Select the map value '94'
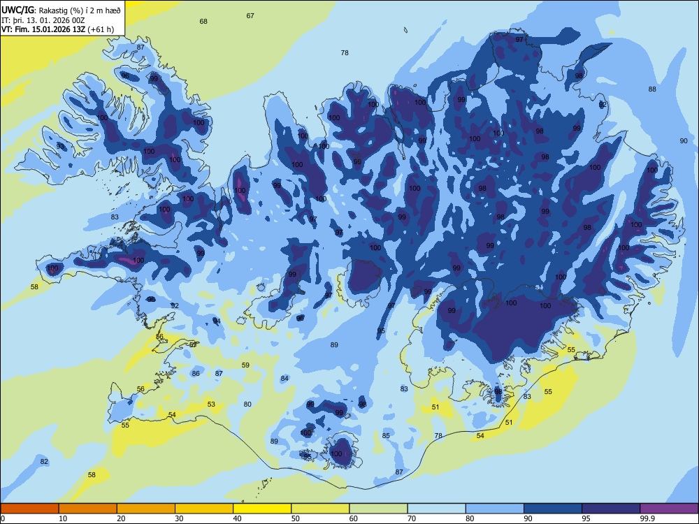699x524 pixels. pos(217,321)
